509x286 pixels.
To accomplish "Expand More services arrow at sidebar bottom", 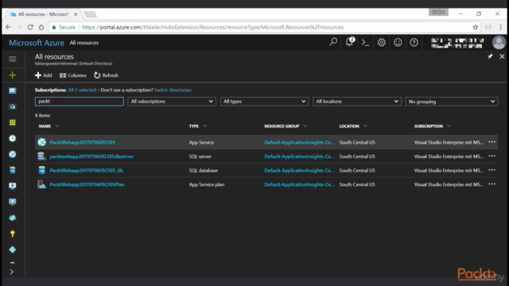I will coord(12,272).
